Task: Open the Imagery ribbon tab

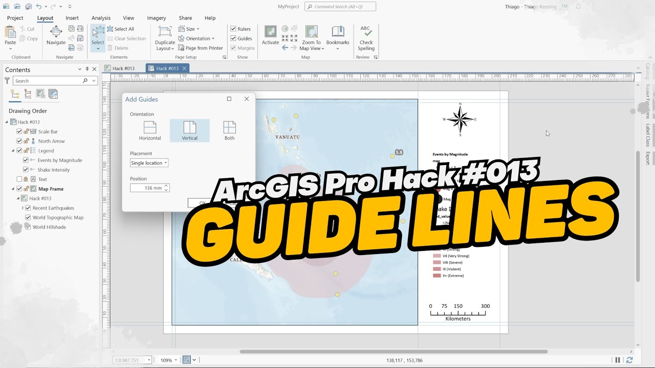Action: [x=157, y=18]
